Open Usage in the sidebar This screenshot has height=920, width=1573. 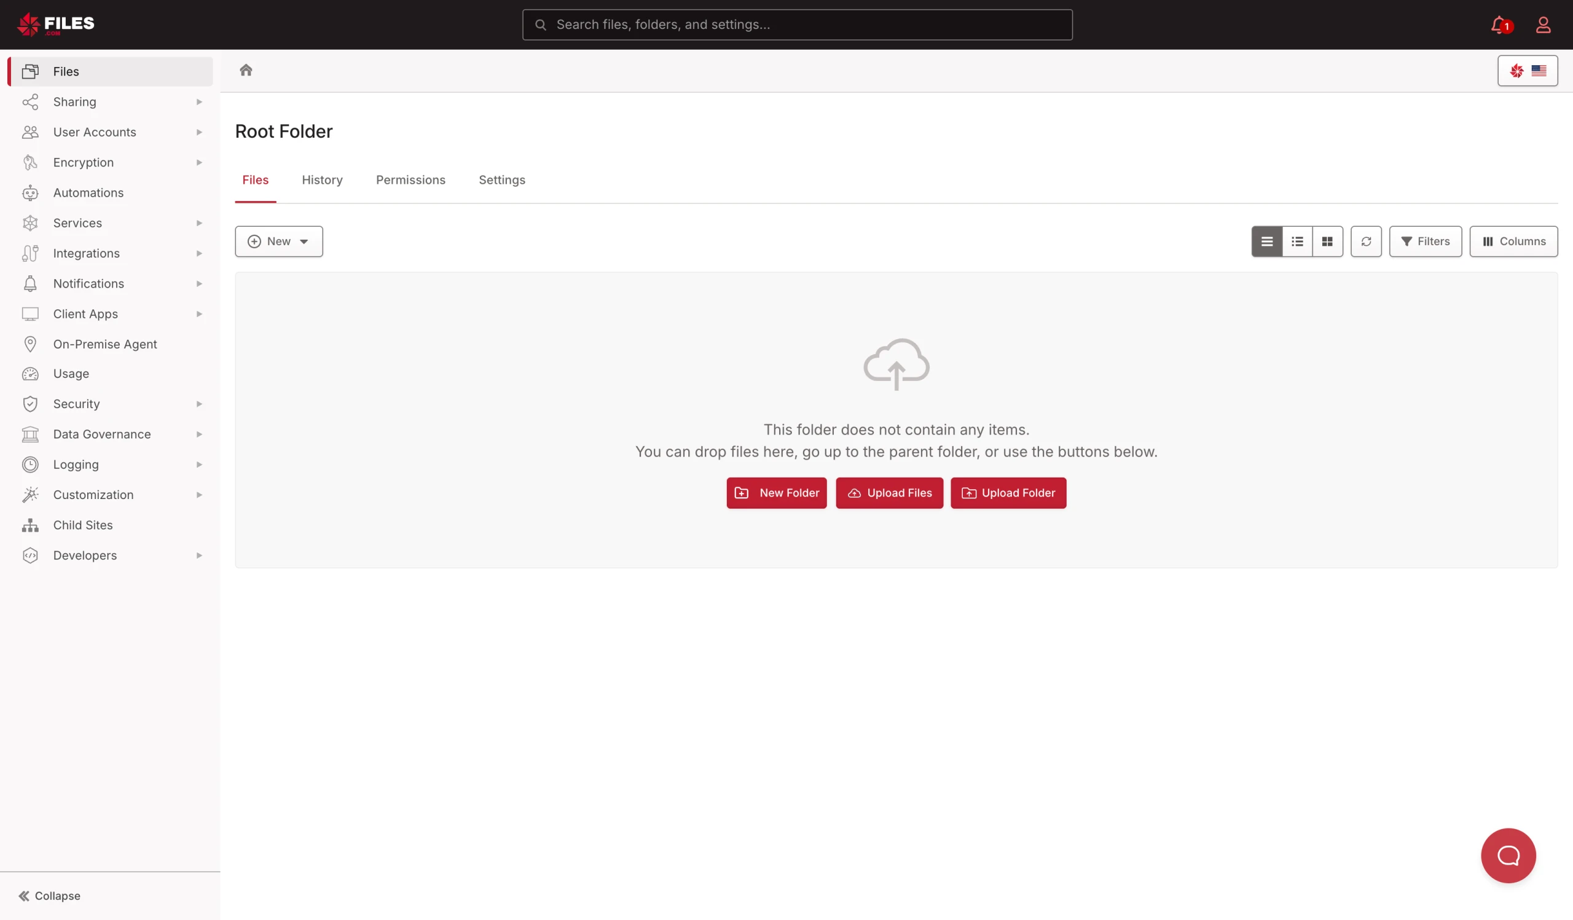pos(110,374)
